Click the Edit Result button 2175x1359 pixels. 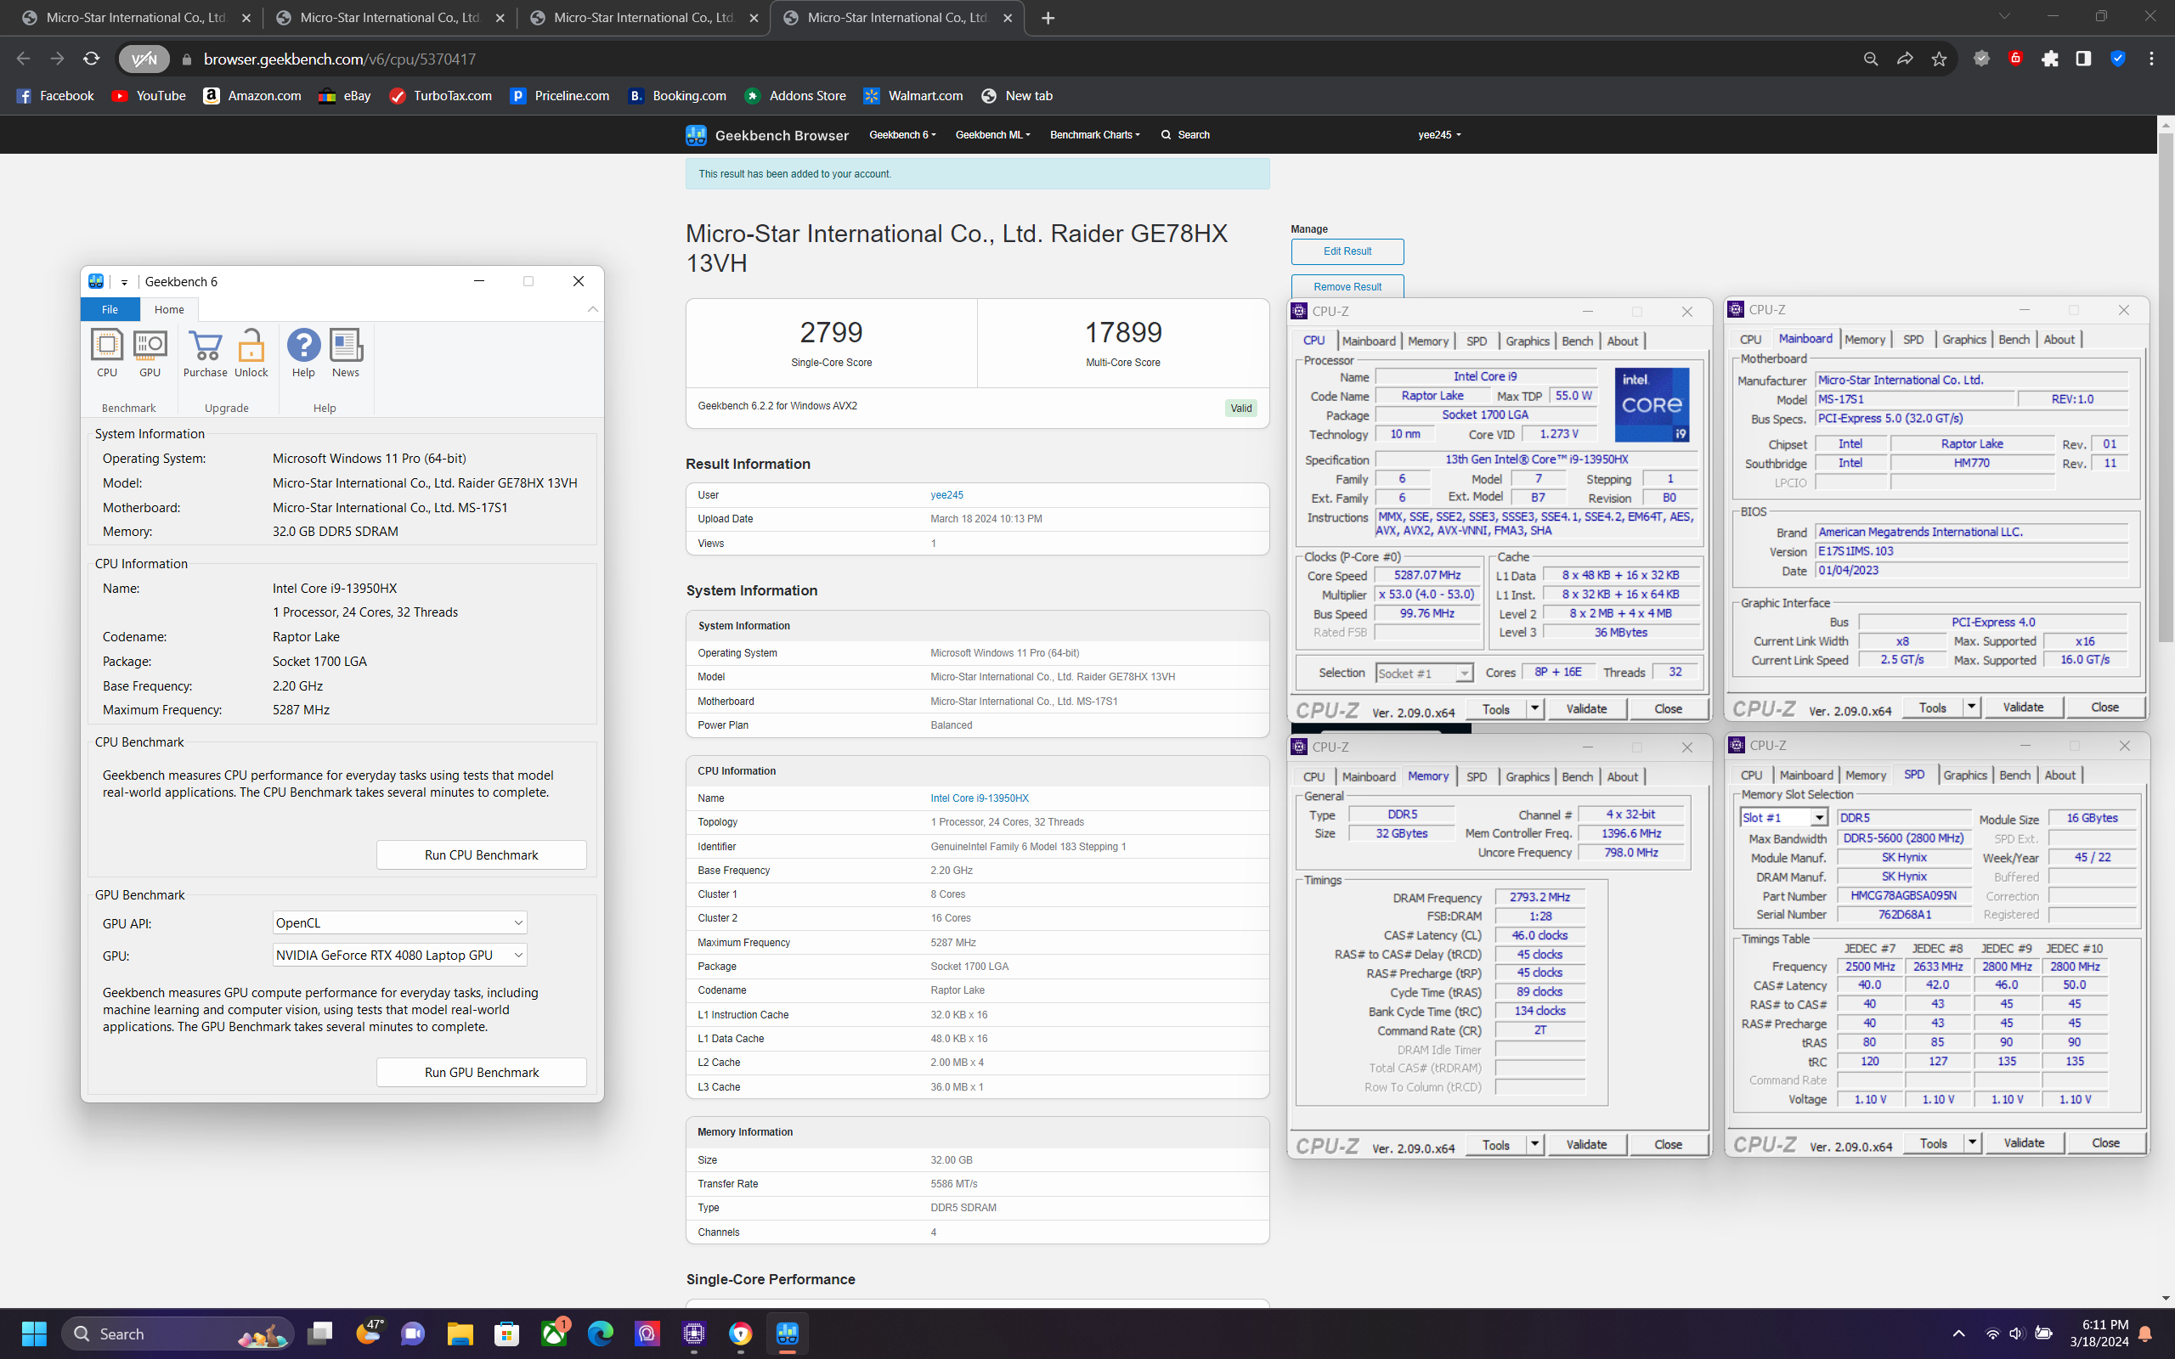click(x=1347, y=251)
